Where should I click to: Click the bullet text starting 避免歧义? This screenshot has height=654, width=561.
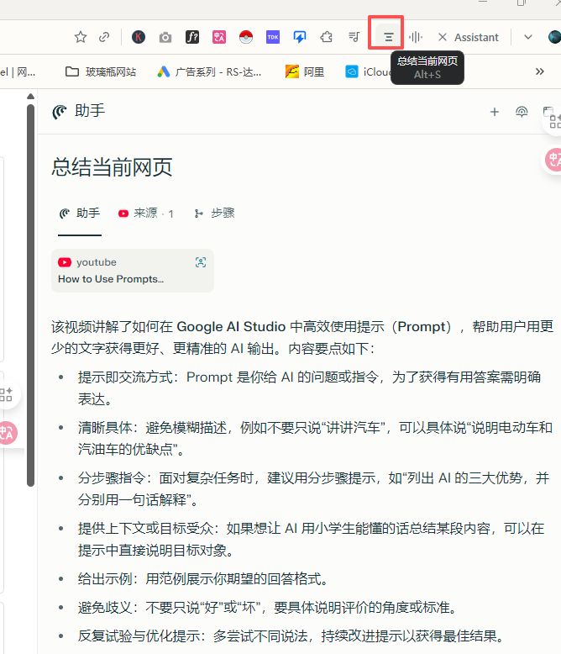268,607
